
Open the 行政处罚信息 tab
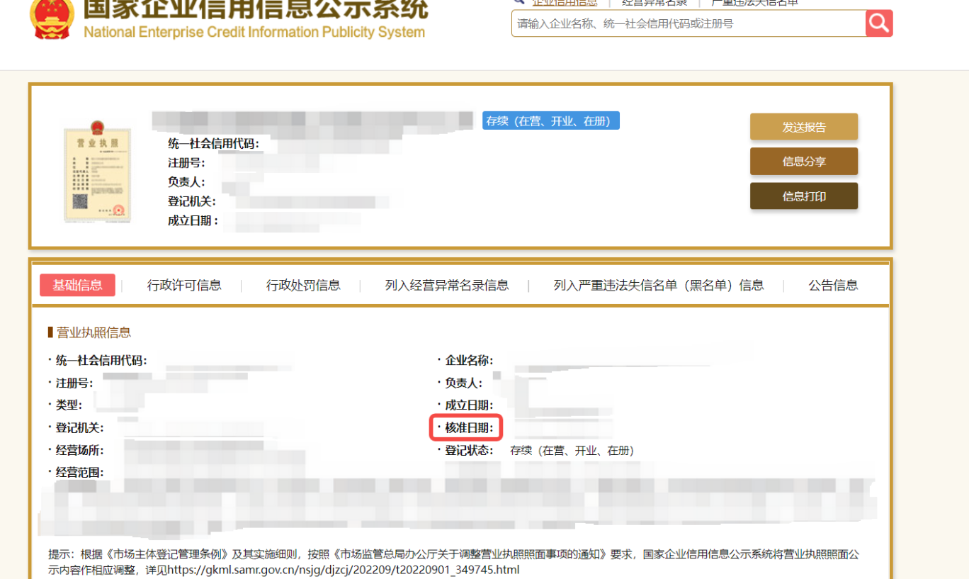coord(303,285)
